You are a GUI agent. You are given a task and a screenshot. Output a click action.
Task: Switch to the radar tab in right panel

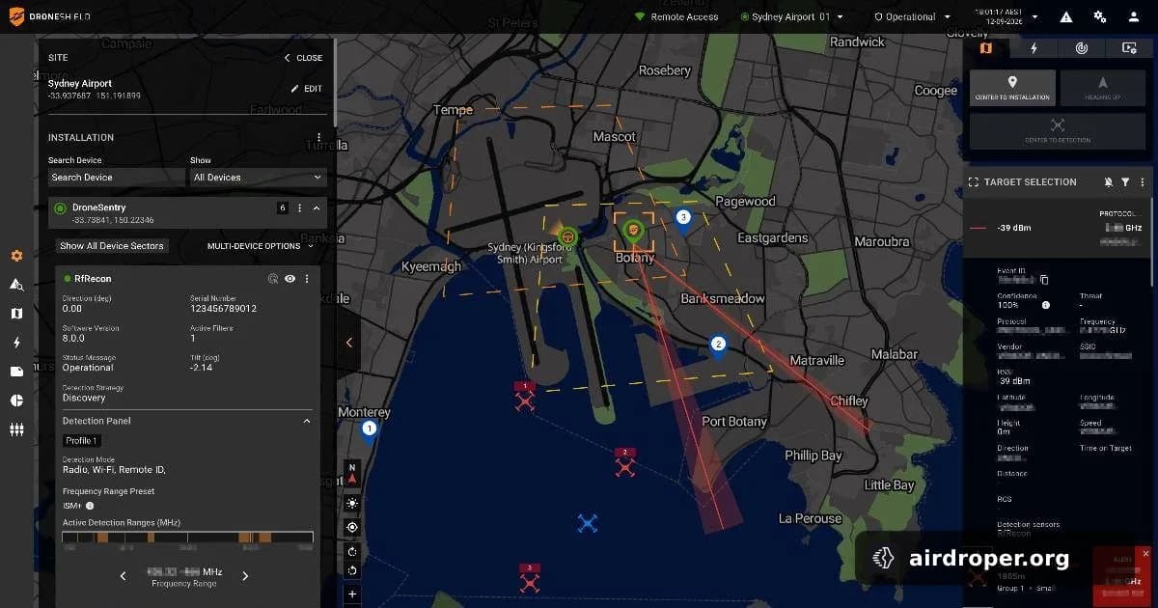click(x=1081, y=47)
